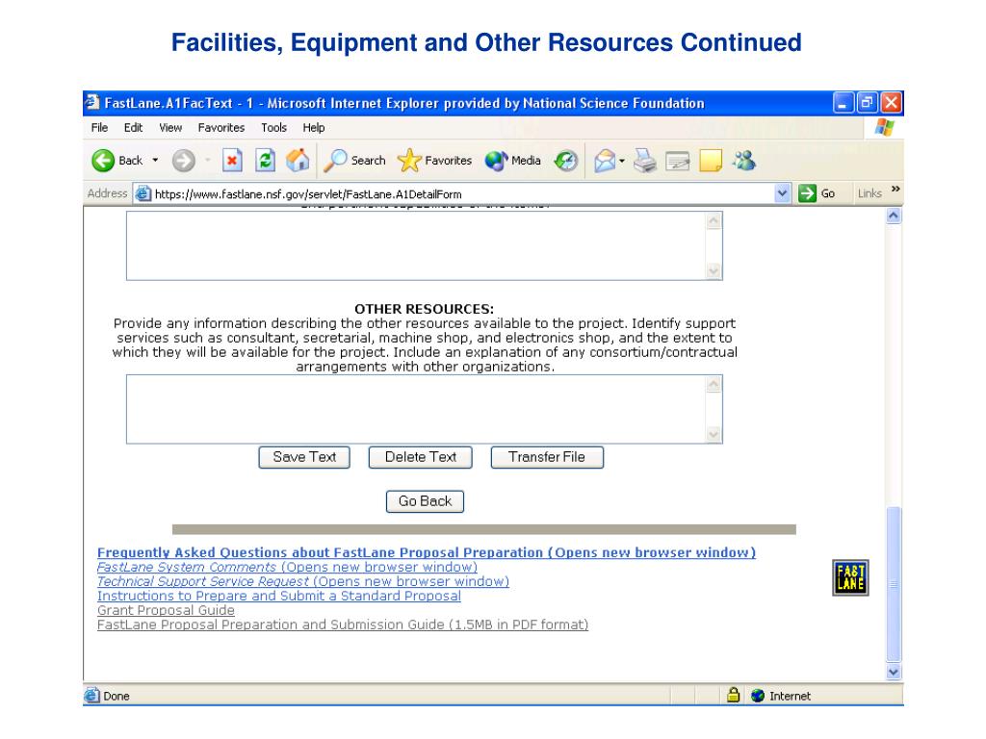Open the File menu
The height and width of the screenshot is (739, 986).
99,128
